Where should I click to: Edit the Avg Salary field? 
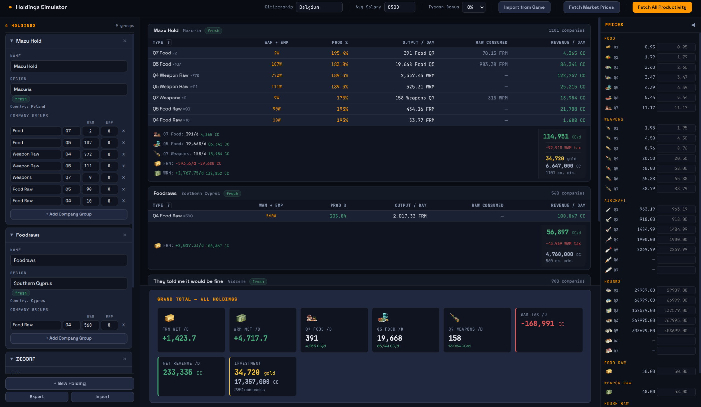point(400,7)
